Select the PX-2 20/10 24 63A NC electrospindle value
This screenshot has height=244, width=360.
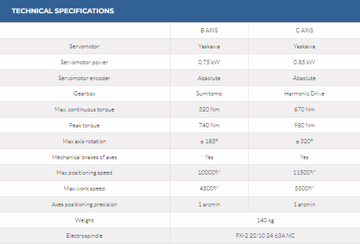[x=265, y=236]
